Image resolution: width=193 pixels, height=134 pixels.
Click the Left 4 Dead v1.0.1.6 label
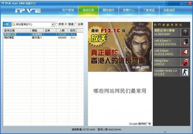pyautogui.click(x=164, y=52)
